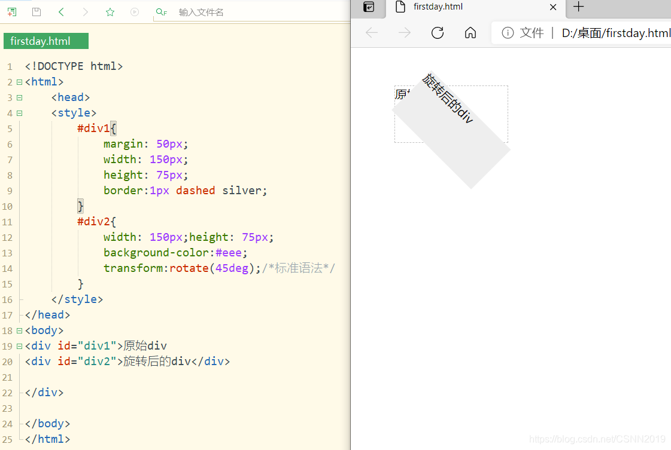Click the run/play icon in editor toolbar
The width and height of the screenshot is (671, 450).
(134, 12)
